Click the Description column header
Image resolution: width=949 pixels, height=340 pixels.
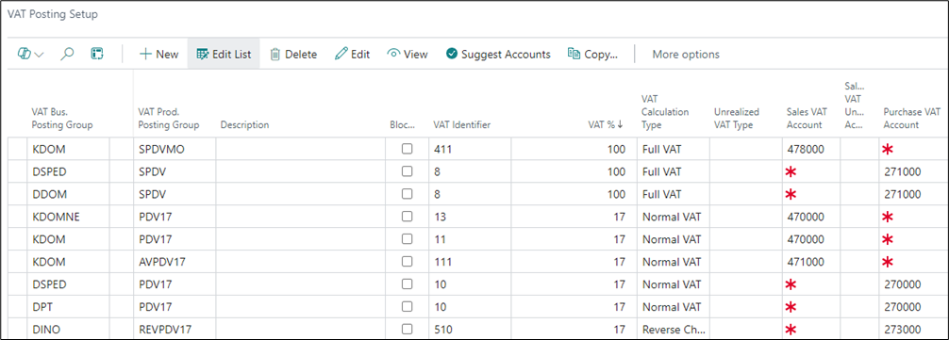point(244,125)
